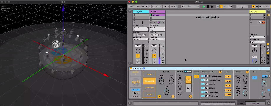Start playback with the green Play button
The height and width of the screenshot is (106, 271).
(x=204, y=6)
